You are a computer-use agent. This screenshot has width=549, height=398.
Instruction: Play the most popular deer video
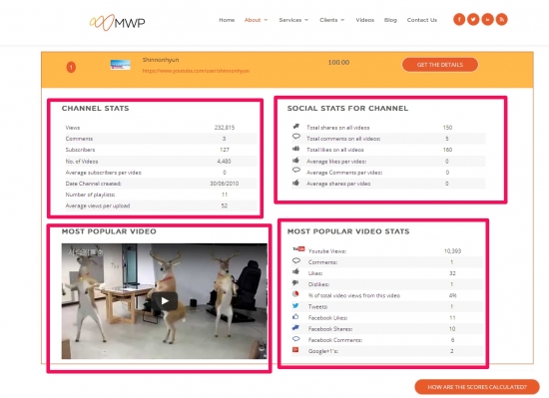point(165,301)
